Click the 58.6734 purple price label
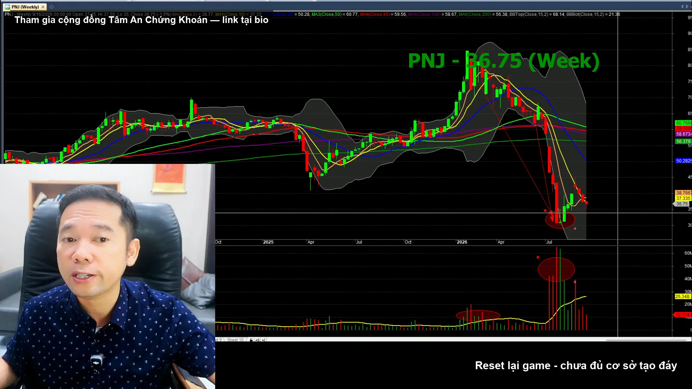 683,134
